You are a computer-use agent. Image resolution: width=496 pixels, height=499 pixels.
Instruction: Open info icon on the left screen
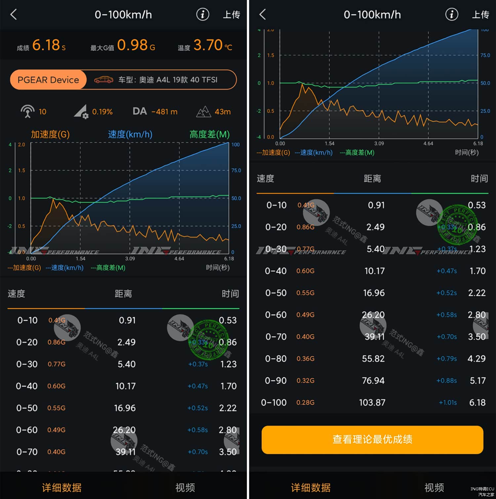[202, 15]
